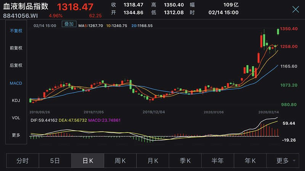Switch to 月K monthly chart
Screen dimensions: 305x171
point(152,161)
